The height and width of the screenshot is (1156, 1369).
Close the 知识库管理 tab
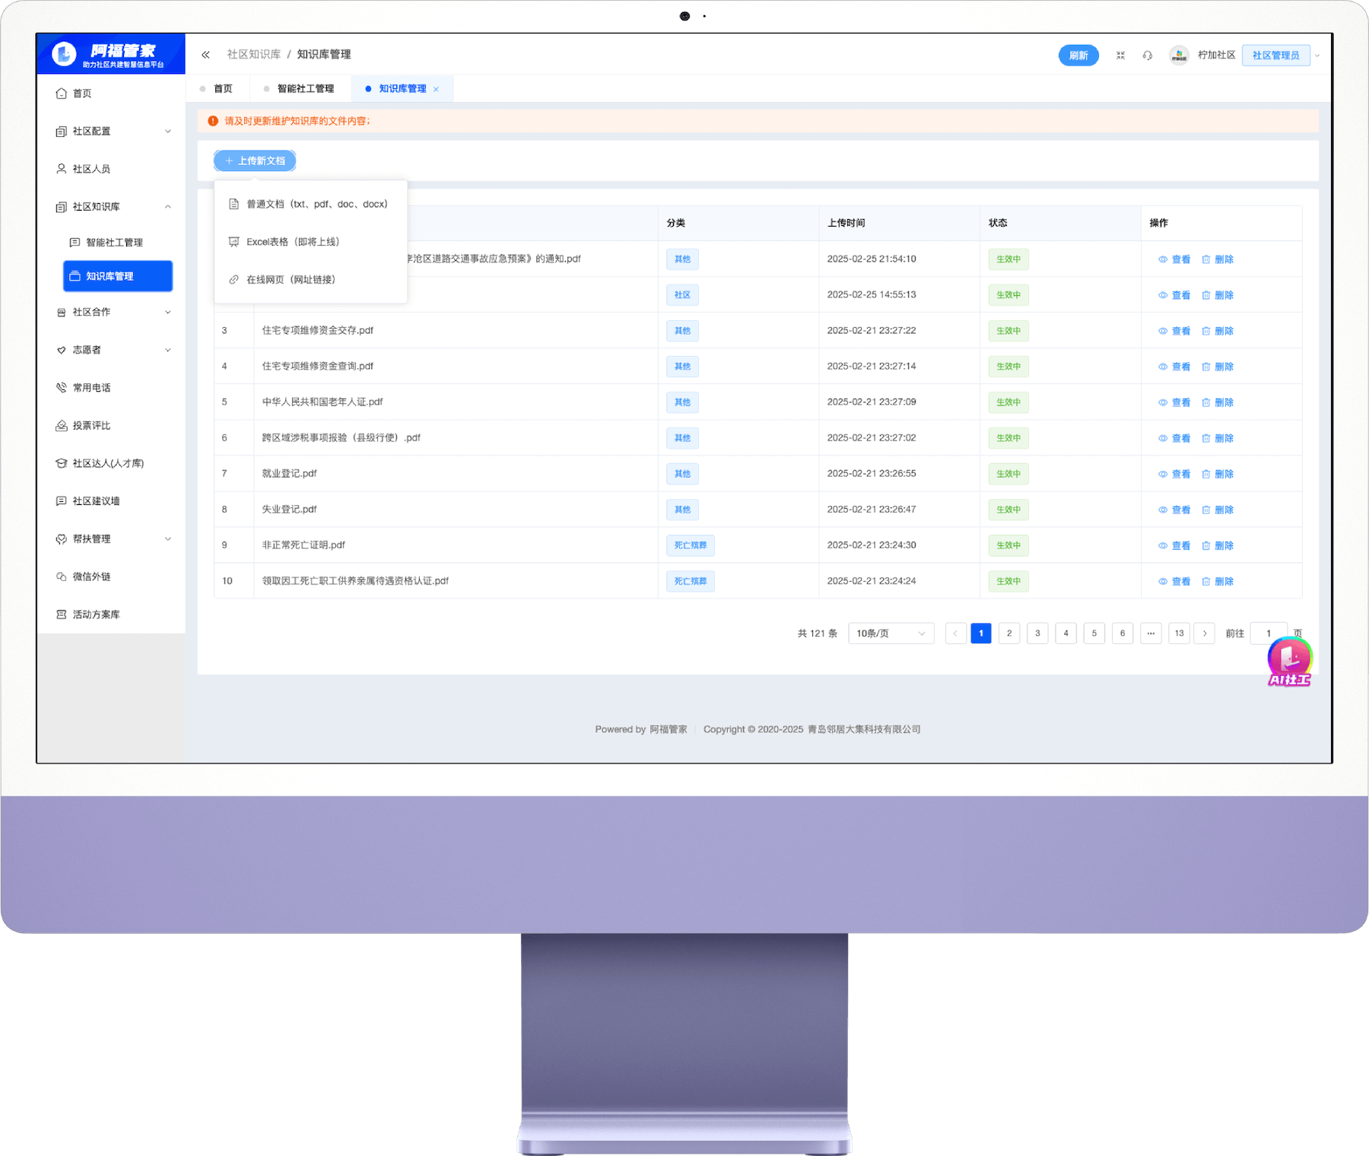point(437,90)
